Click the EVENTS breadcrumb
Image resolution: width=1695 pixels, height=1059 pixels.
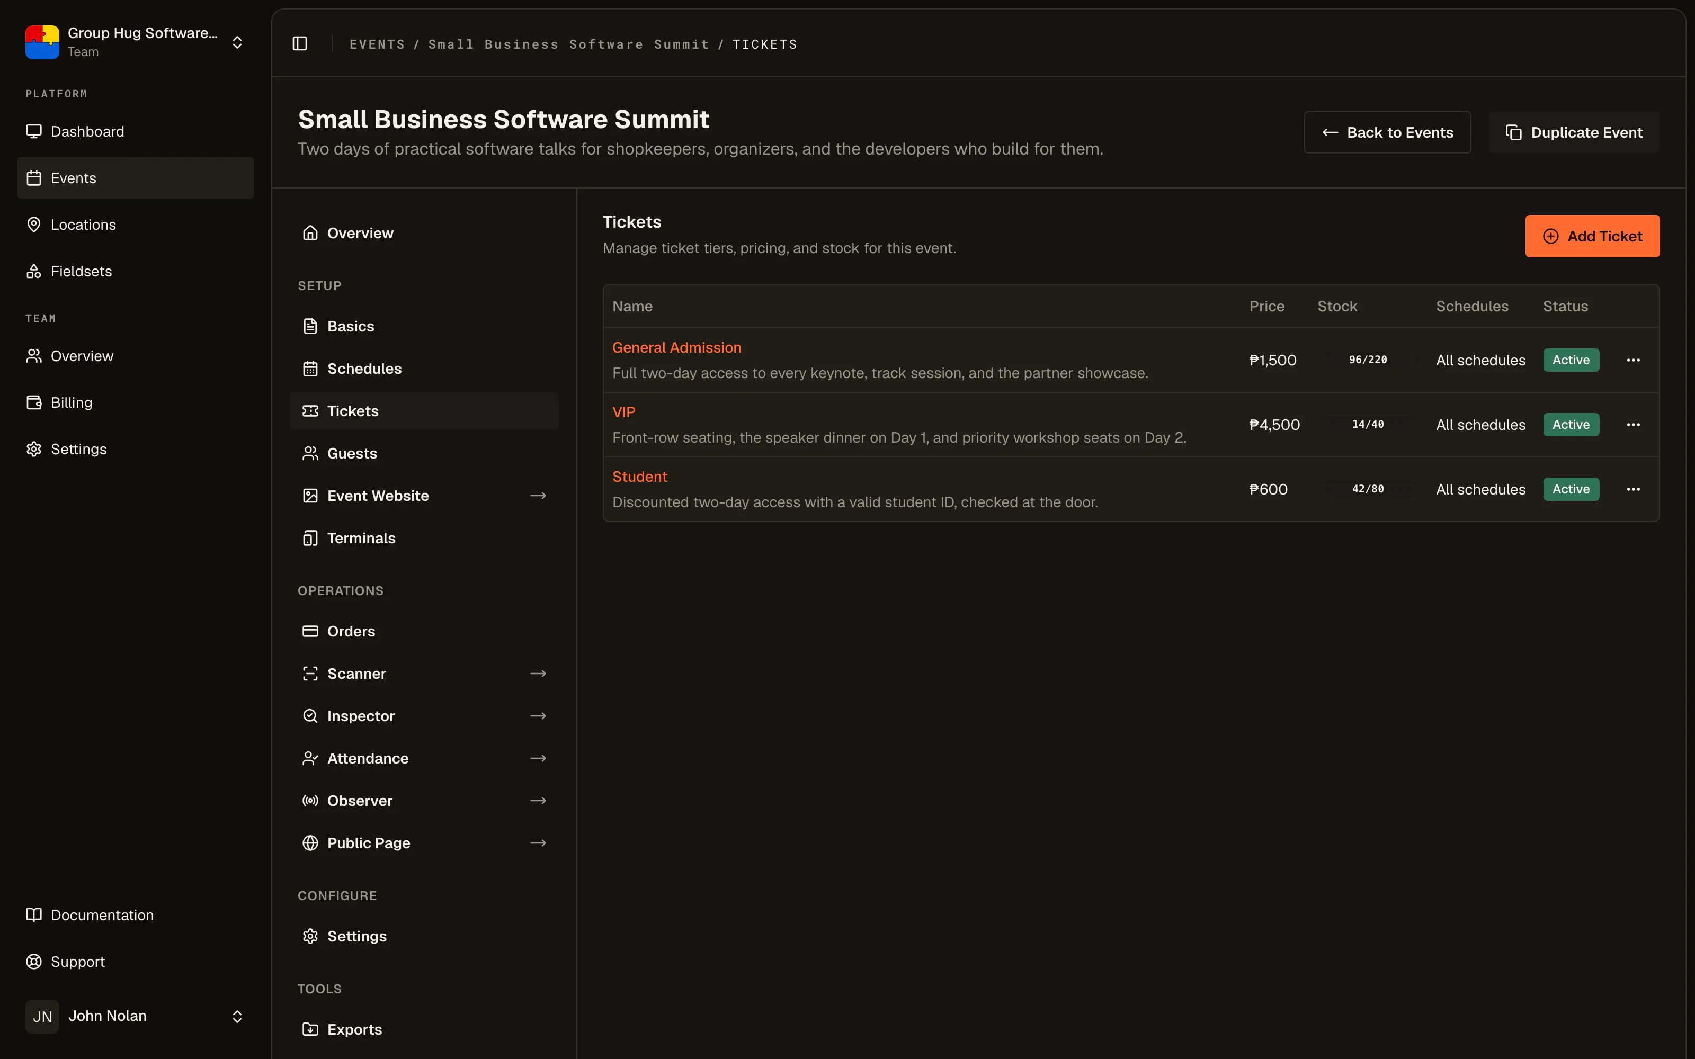pyautogui.click(x=377, y=44)
